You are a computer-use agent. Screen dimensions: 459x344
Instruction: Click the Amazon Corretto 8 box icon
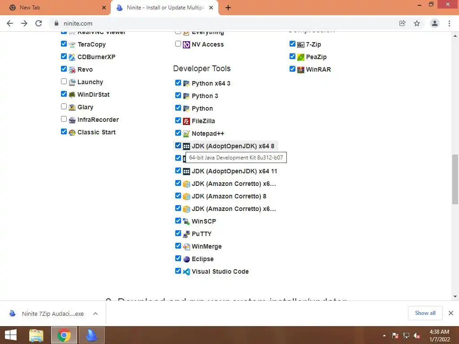(x=186, y=197)
